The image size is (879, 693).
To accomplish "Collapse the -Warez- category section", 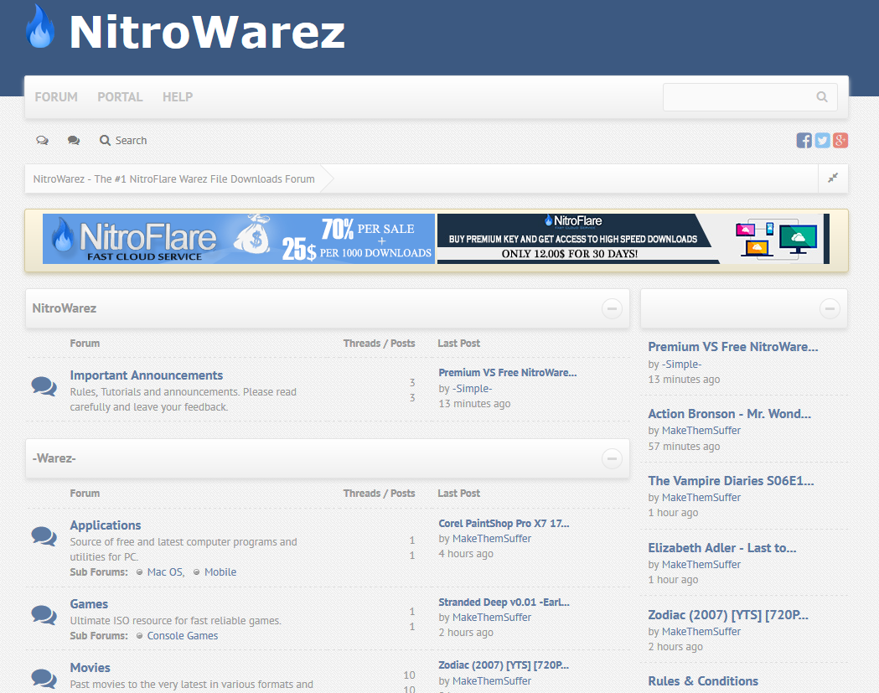I will [612, 458].
